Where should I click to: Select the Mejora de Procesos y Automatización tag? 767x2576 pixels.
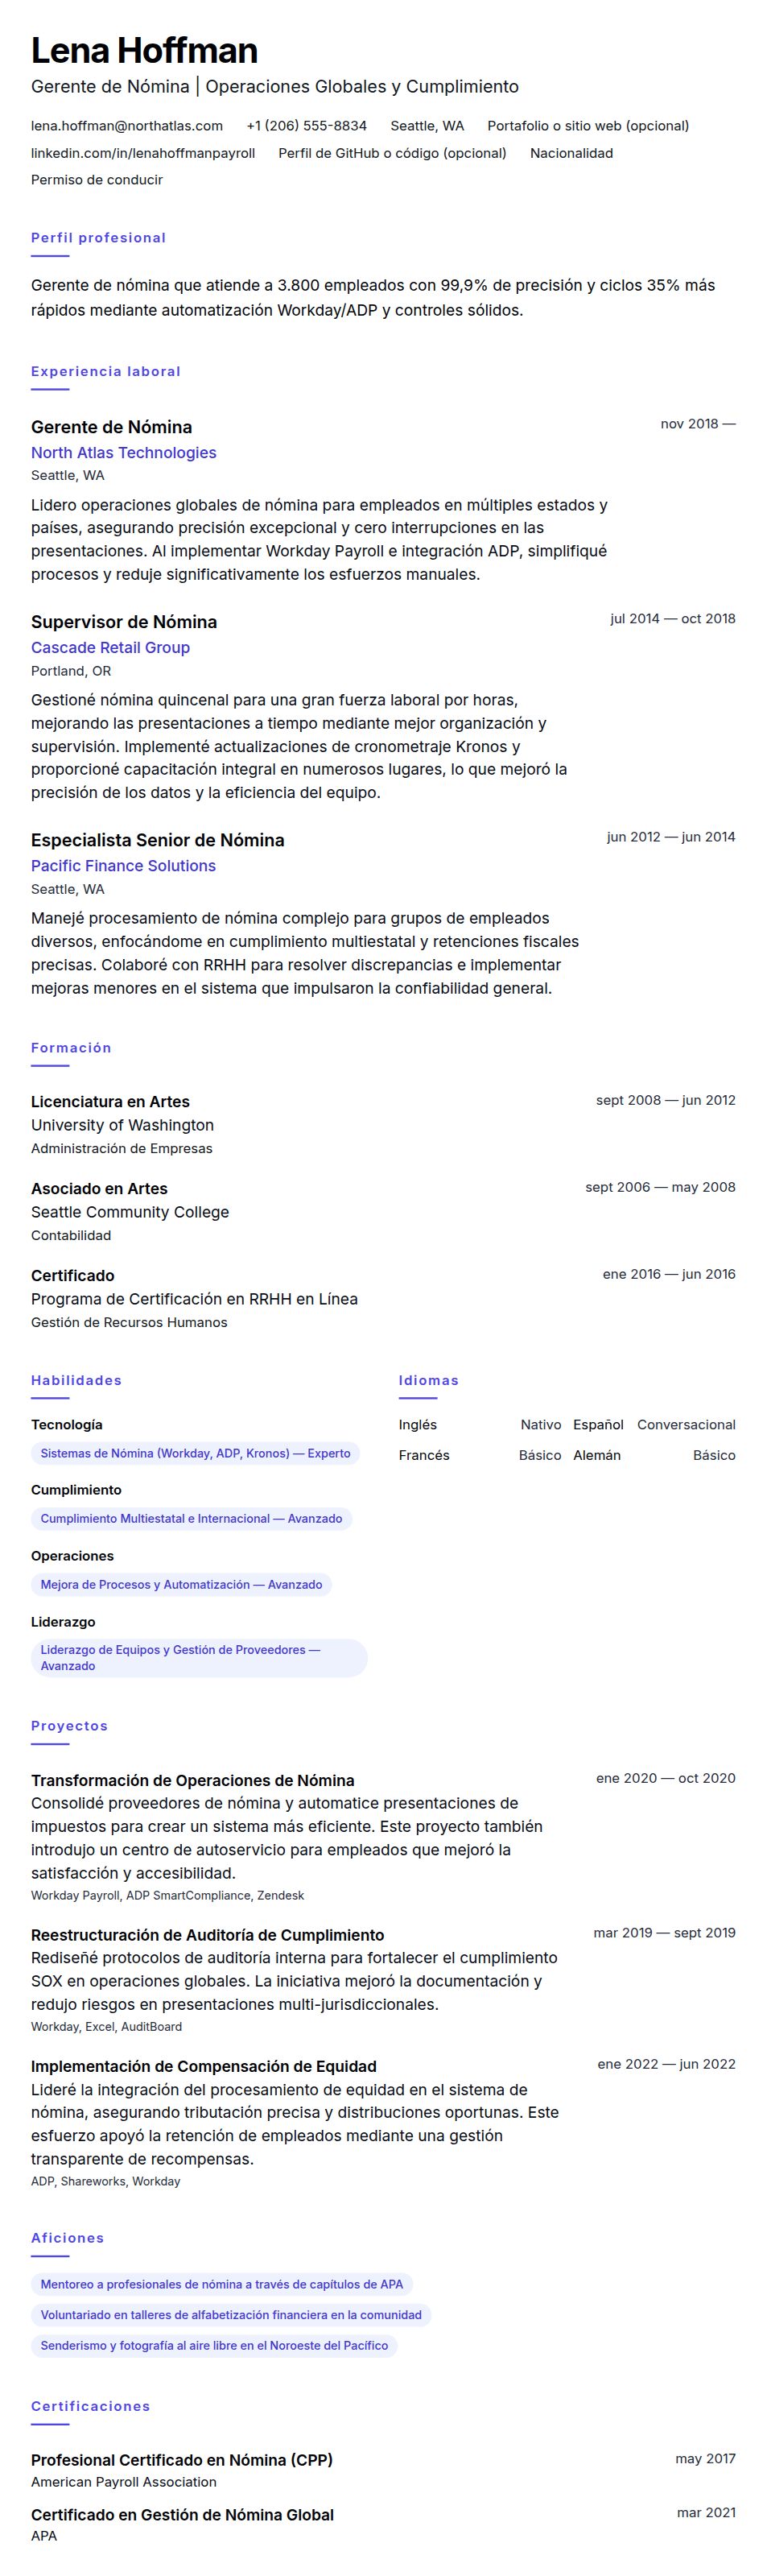(x=181, y=1585)
